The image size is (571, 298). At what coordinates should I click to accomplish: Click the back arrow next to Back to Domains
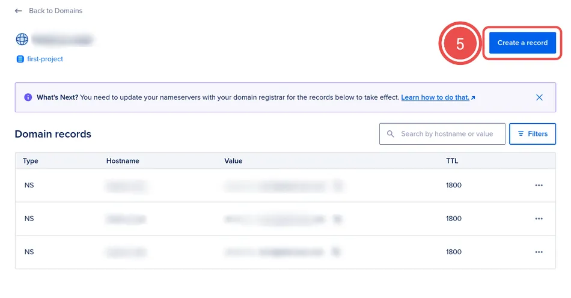click(19, 11)
